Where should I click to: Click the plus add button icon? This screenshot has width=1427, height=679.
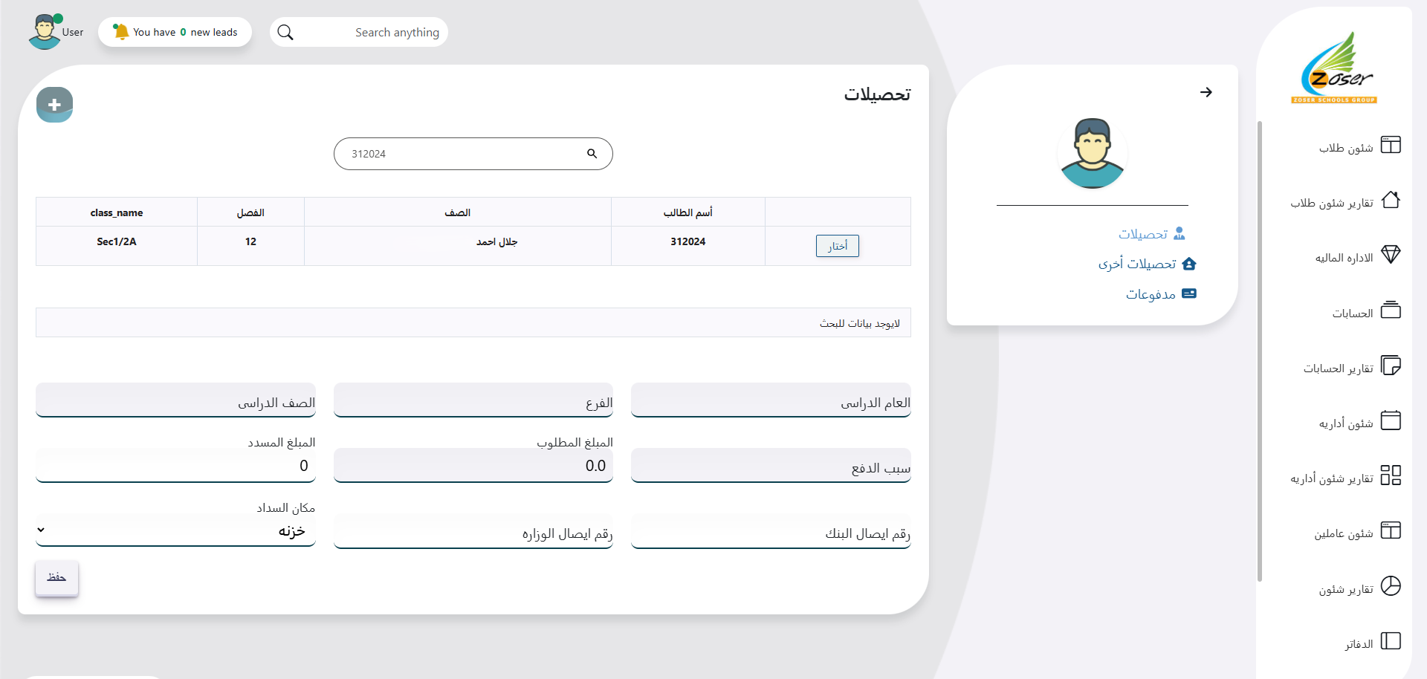point(54,105)
